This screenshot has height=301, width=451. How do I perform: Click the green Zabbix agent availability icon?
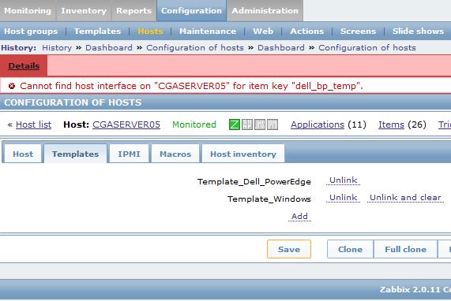pos(235,124)
